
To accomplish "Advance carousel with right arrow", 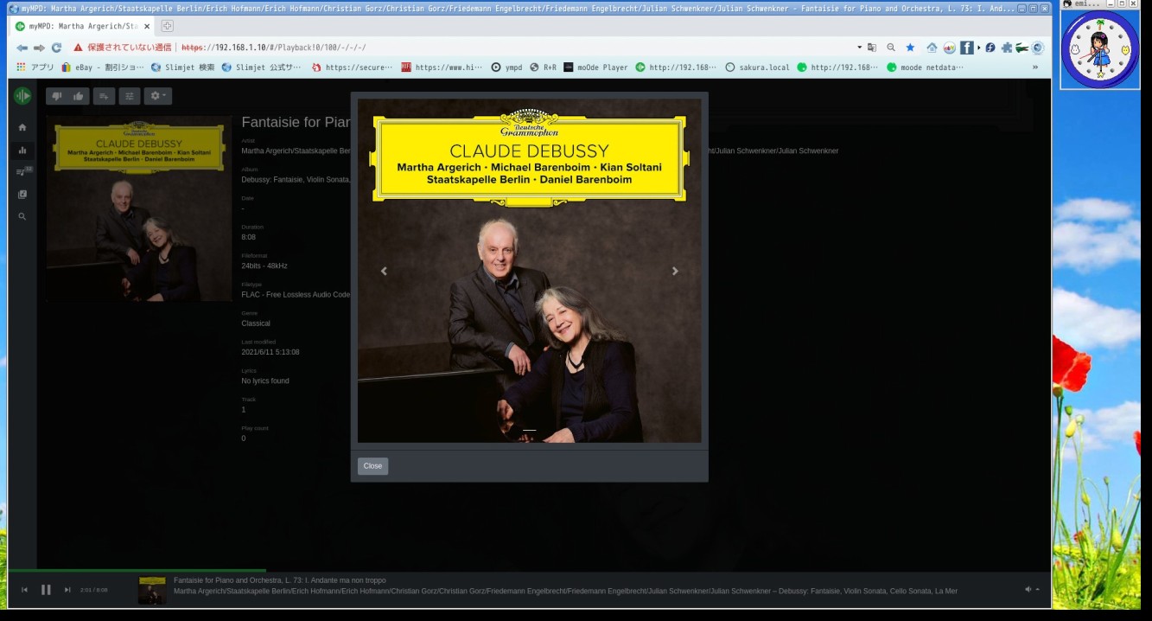I will coord(675,271).
